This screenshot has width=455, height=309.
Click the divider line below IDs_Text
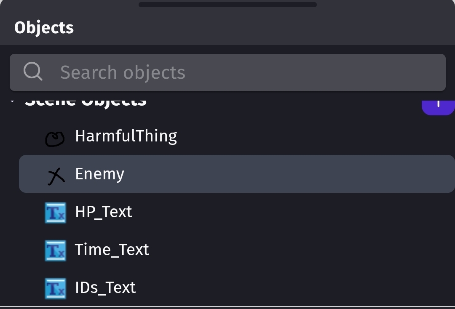click(227, 306)
